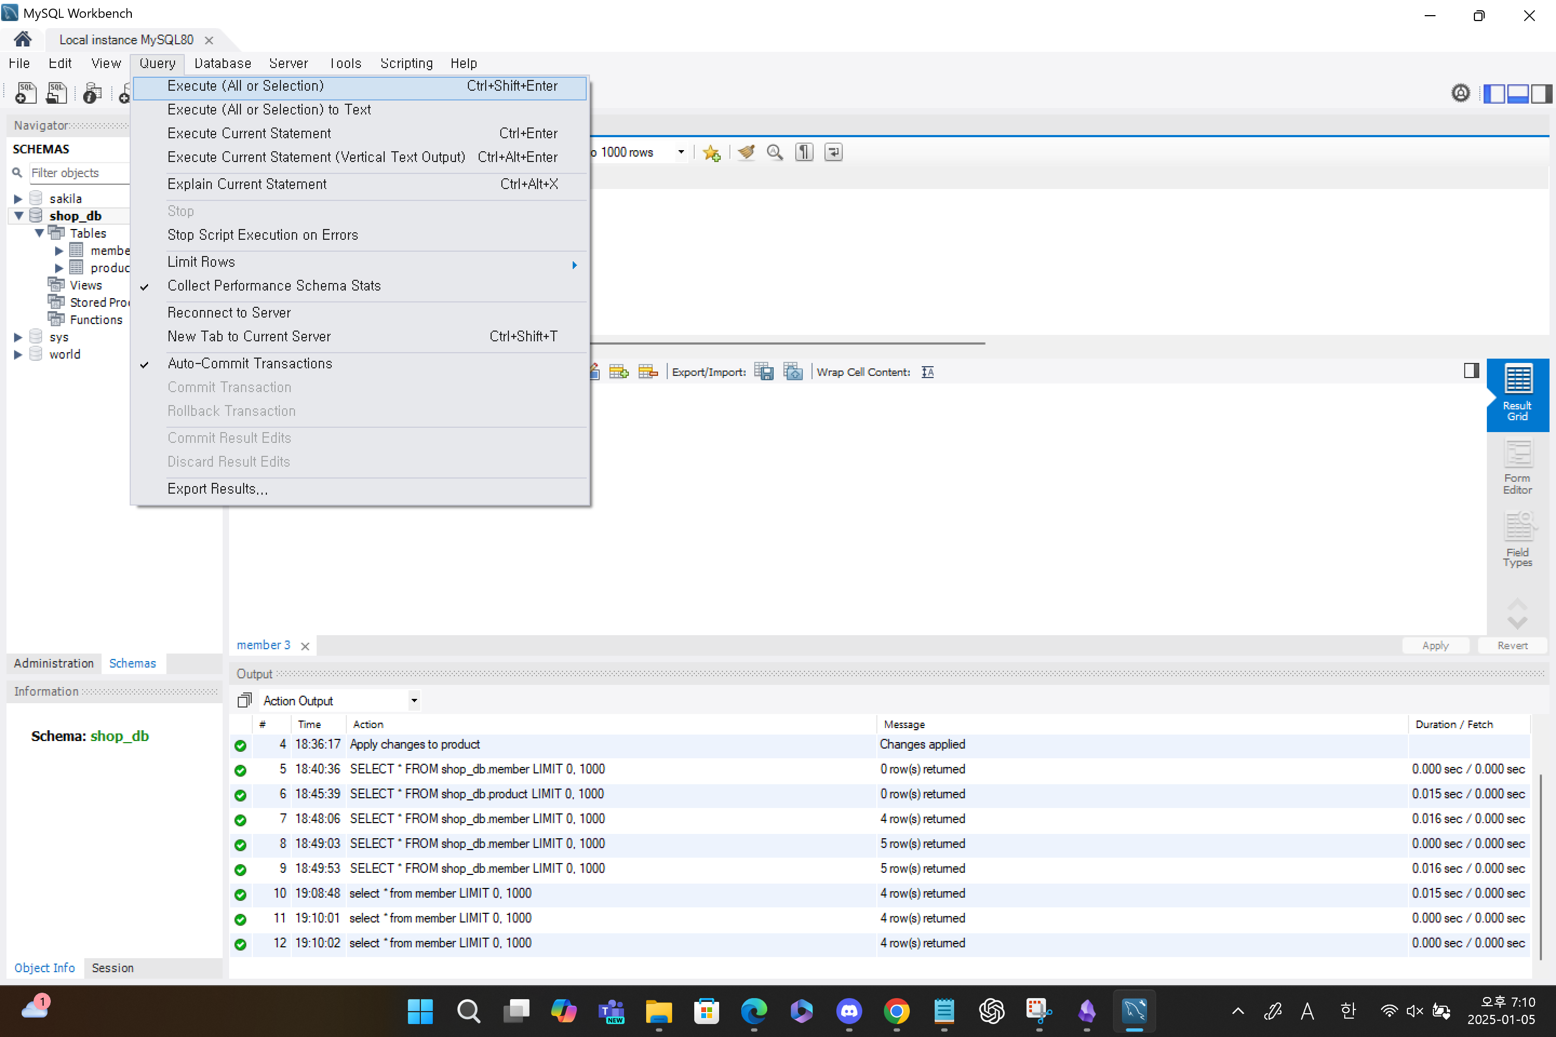Choose Execute Current Statement menu item
This screenshot has height=1037, width=1556.
[250, 133]
